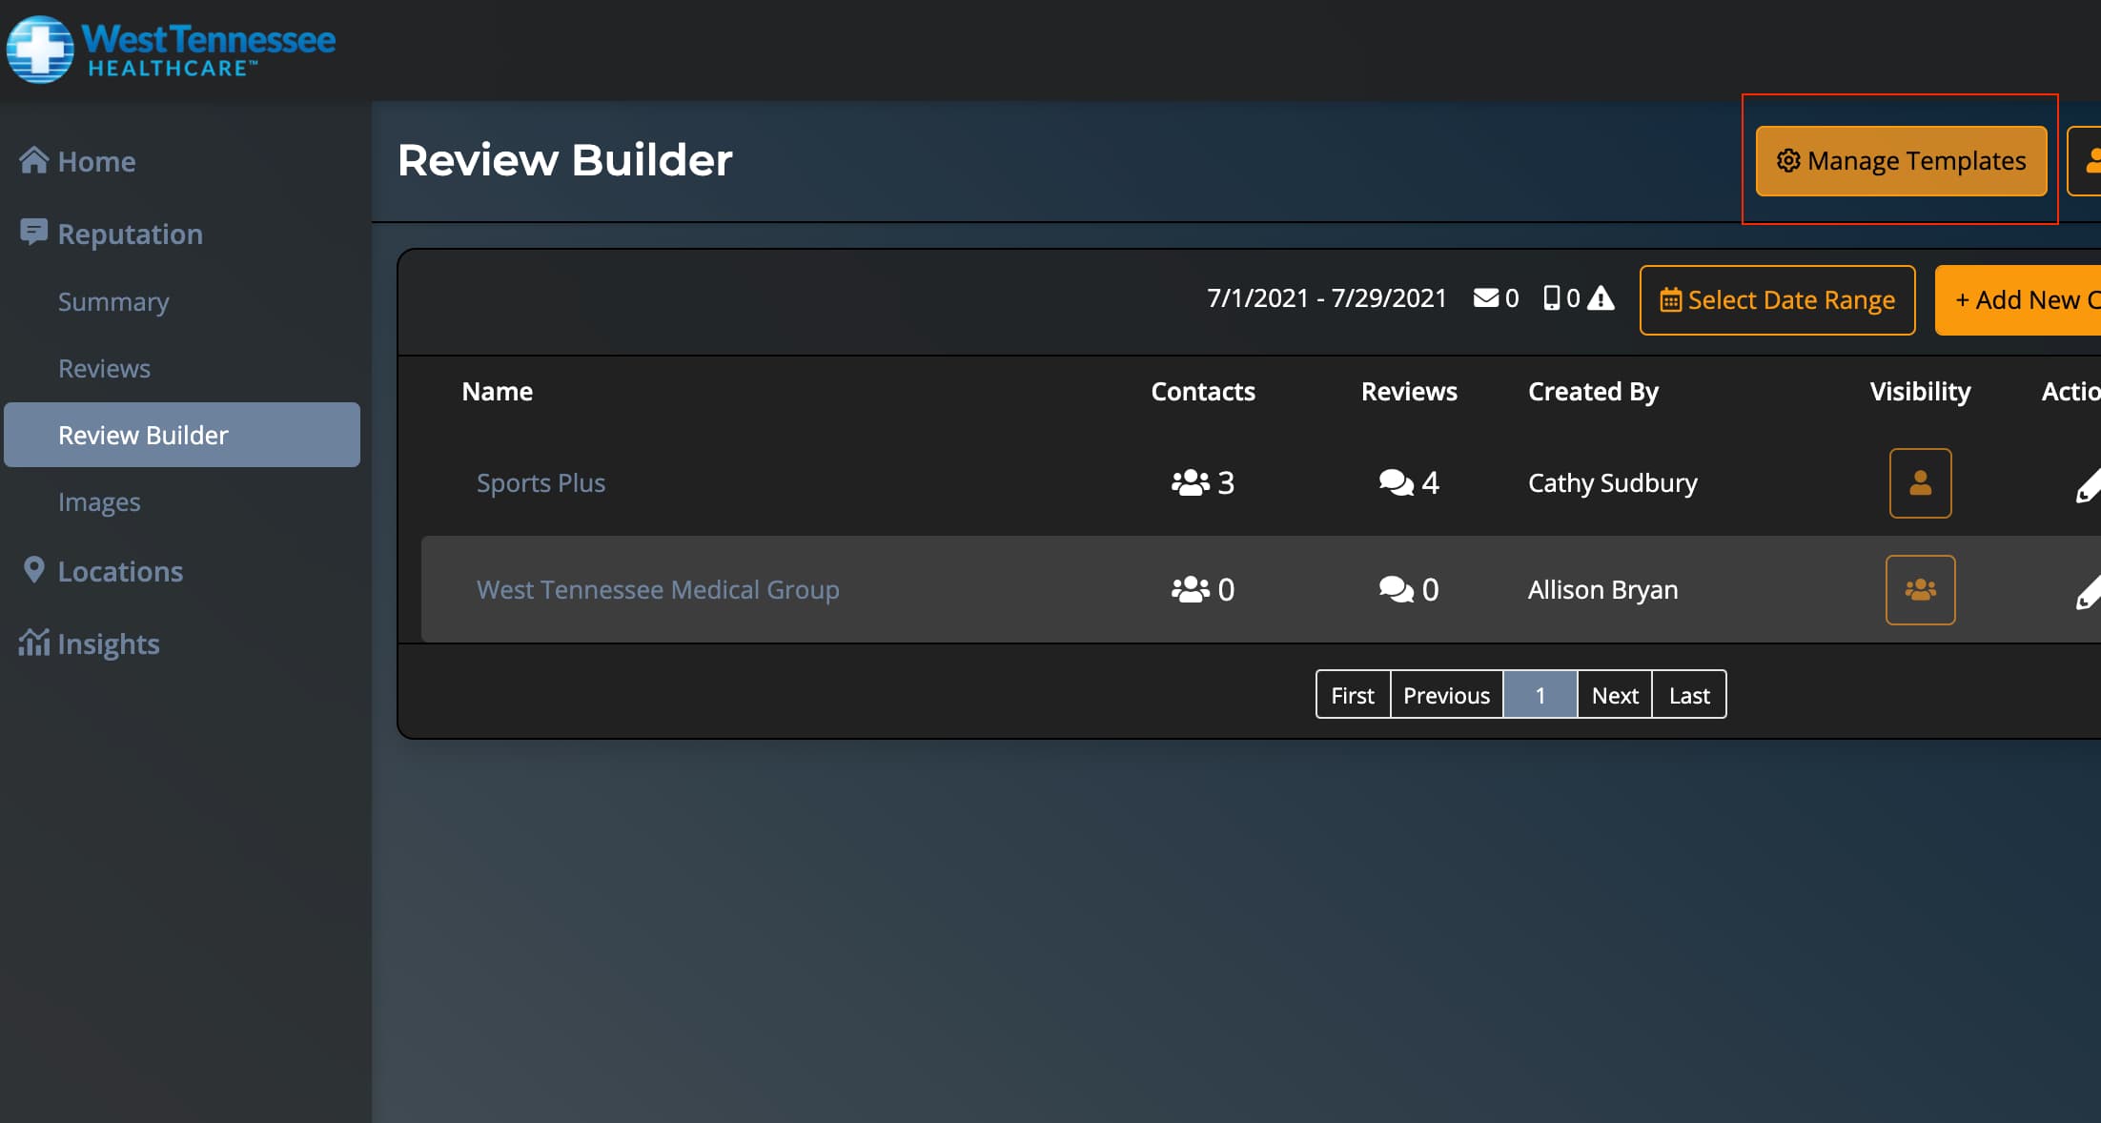Open the Images page
The width and height of the screenshot is (2101, 1123).
99,501
